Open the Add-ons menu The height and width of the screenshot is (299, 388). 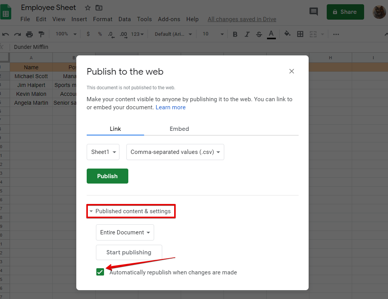(x=169, y=19)
